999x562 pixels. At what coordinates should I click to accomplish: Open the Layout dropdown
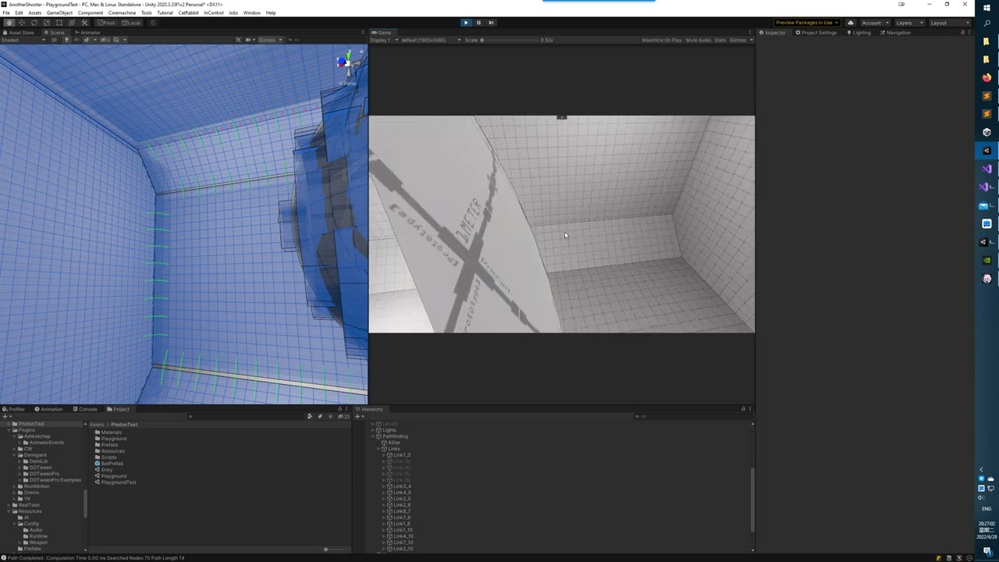tap(948, 23)
